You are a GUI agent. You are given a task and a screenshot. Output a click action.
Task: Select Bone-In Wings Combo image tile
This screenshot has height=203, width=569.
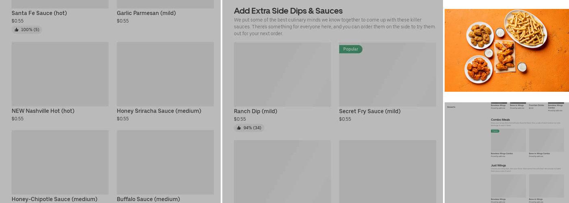point(546,140)
